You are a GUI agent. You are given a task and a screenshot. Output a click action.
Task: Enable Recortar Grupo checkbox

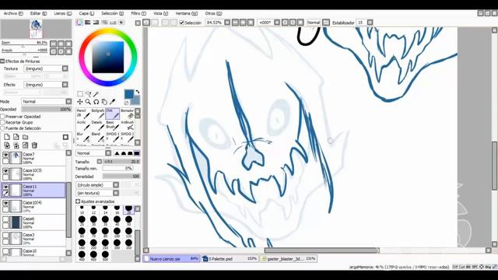tap(2, 122)
